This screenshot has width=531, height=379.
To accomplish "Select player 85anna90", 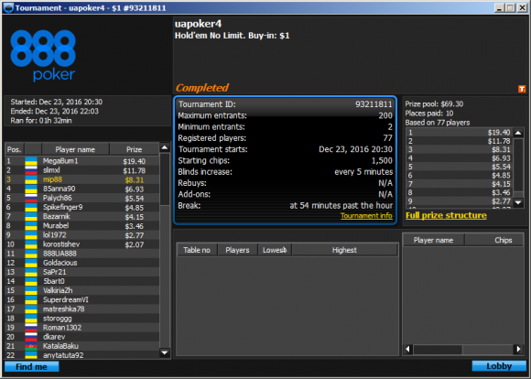I will 82,189.
